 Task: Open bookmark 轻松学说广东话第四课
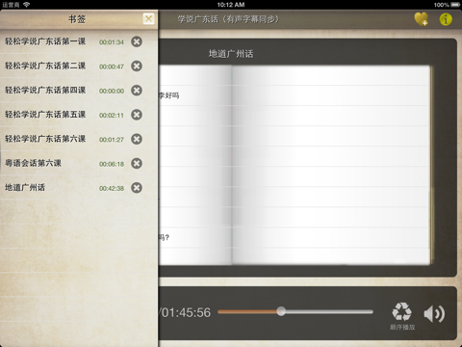click(x=45, y=91)
